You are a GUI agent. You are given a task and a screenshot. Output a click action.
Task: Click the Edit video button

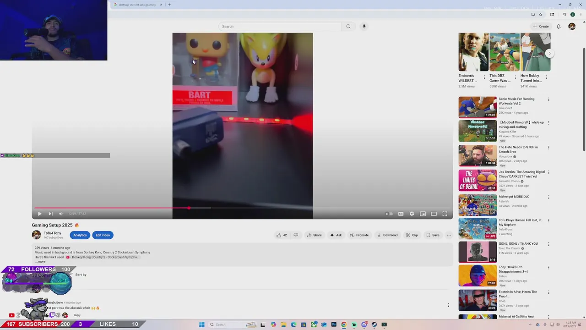click(x=103, y=235)
